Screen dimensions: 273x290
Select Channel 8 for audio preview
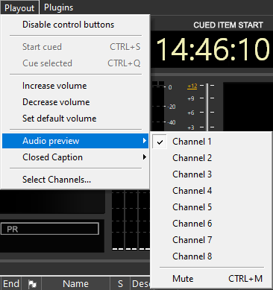(211, 256)
